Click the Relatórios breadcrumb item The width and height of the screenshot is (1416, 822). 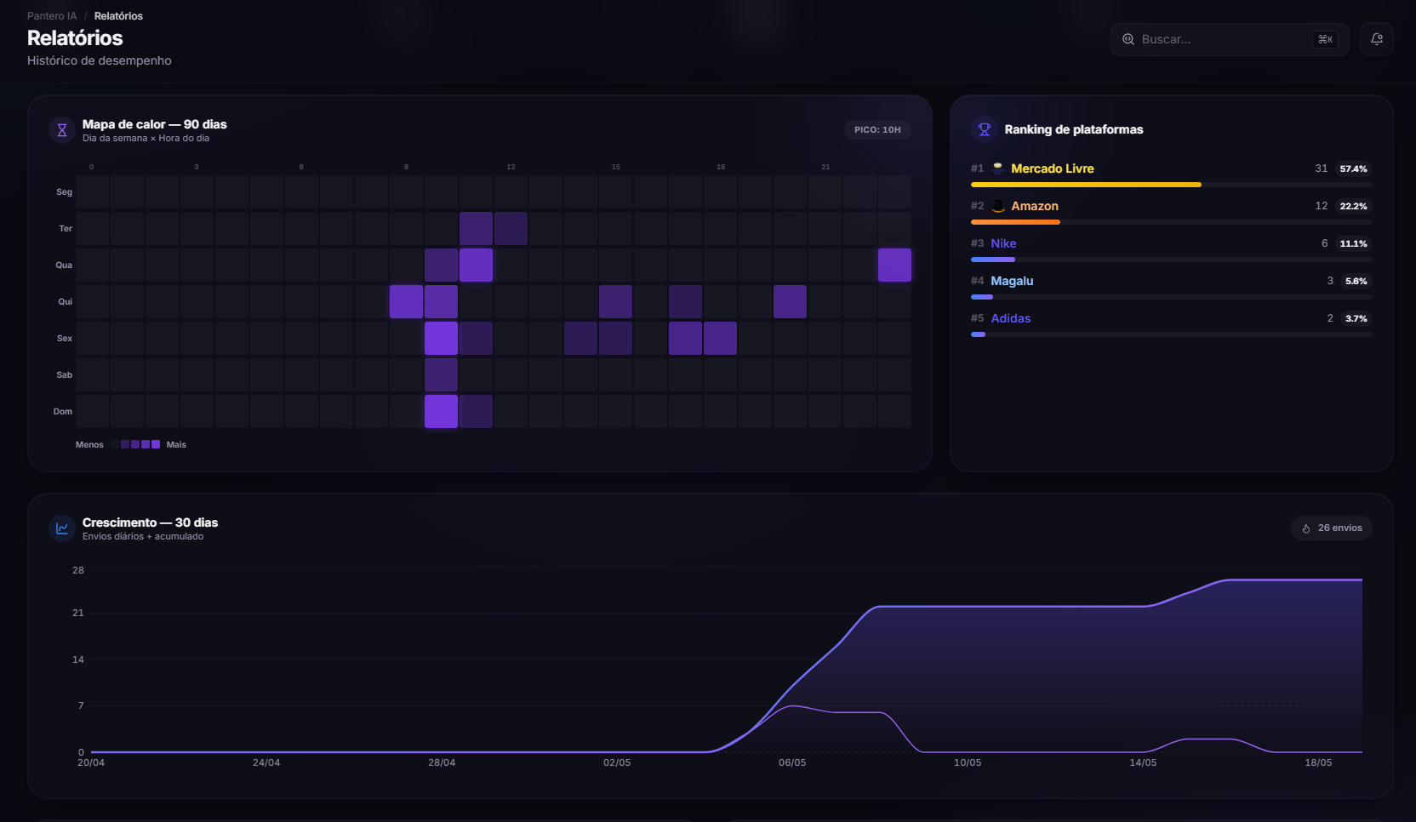click(118, 16)
